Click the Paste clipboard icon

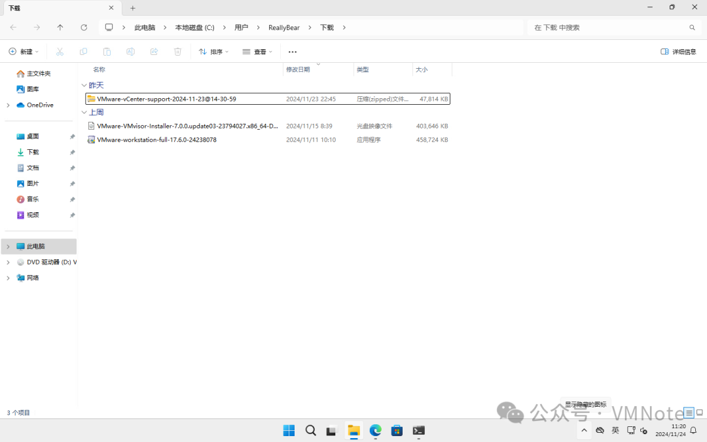(107, 52)
